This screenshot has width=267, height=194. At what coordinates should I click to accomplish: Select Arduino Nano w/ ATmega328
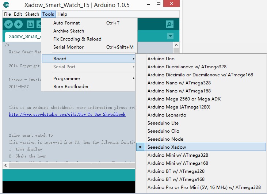click(x=201, y=83)
